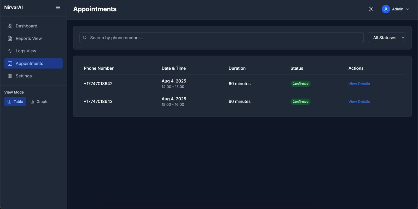Go to the Logs View page

pos(26,51)
